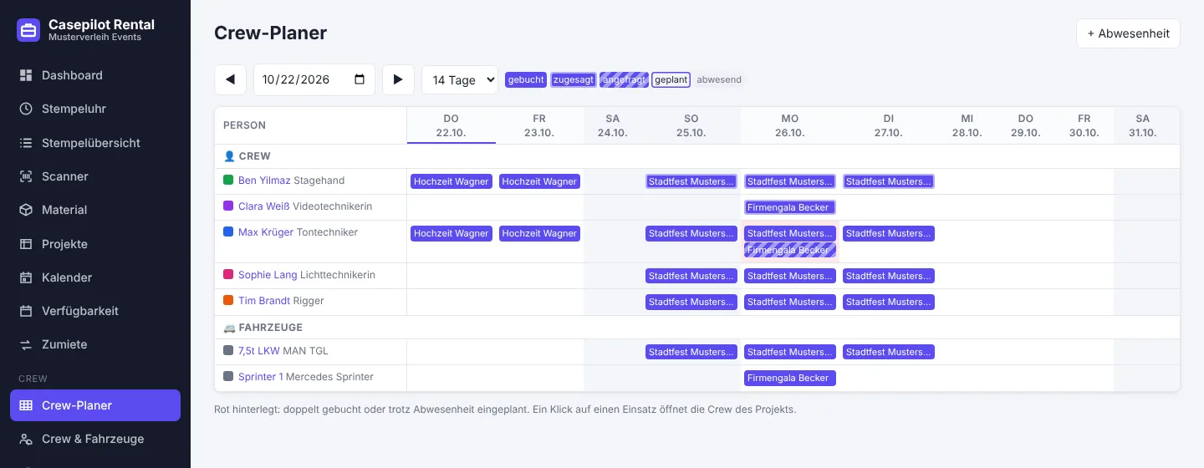
Task: Click the abwesend legend label
Action: (x=719, y=80)
